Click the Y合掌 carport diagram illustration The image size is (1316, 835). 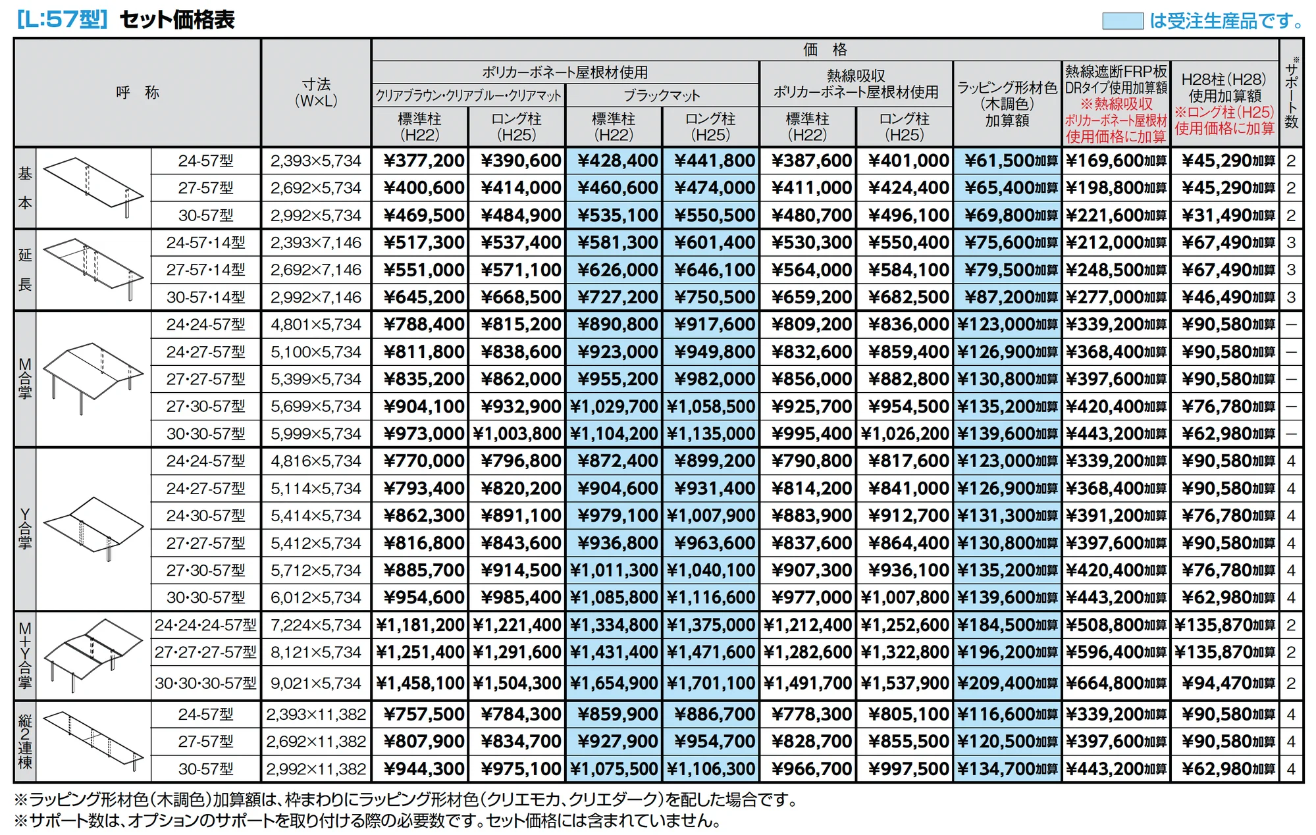coord(93,529)
